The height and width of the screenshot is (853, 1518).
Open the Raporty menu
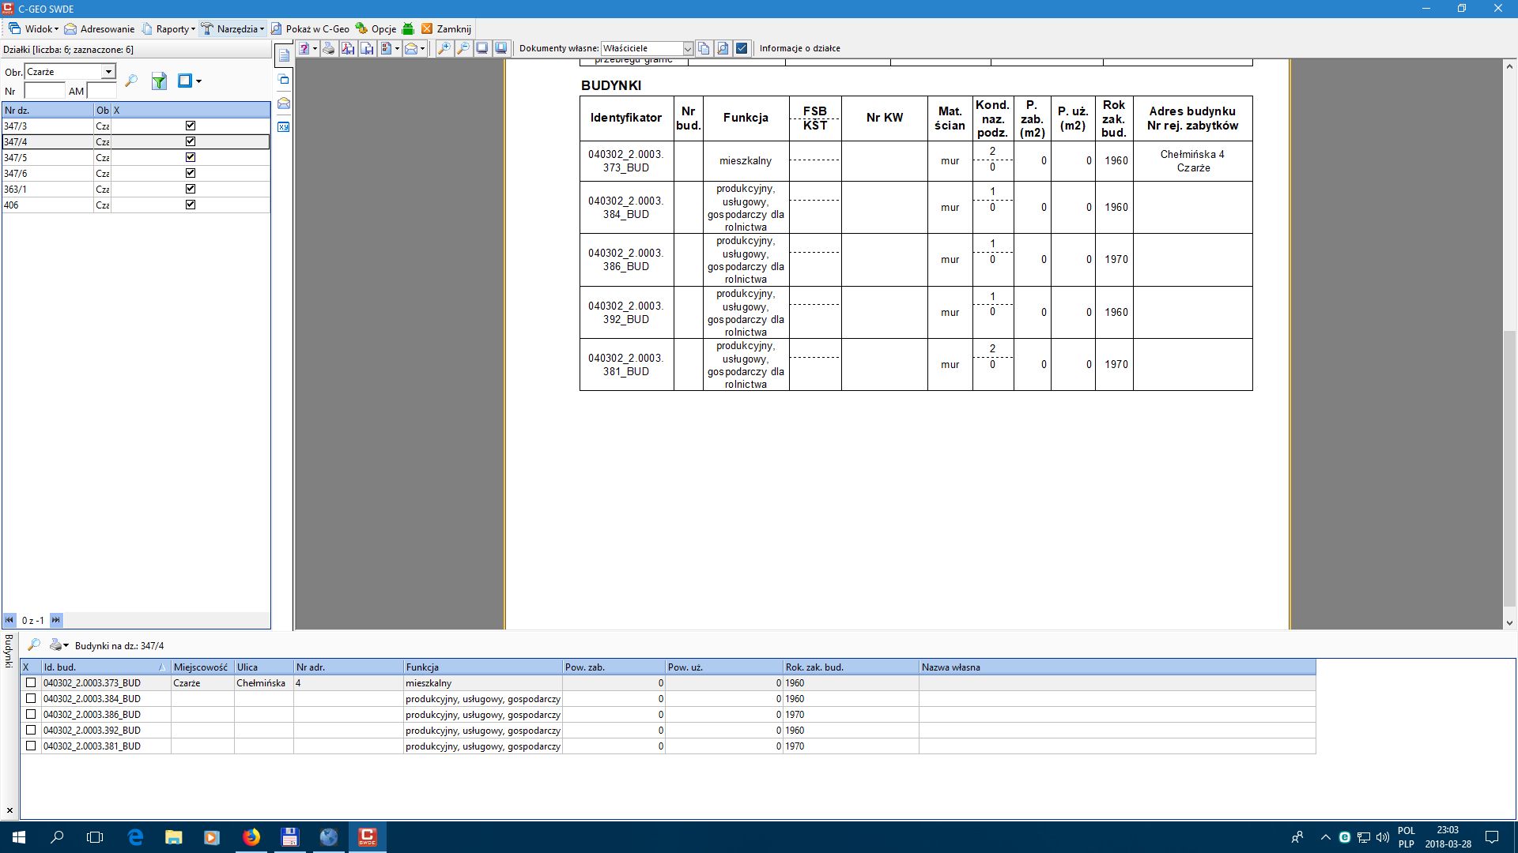pyautogui.click(x=168, y=28)
